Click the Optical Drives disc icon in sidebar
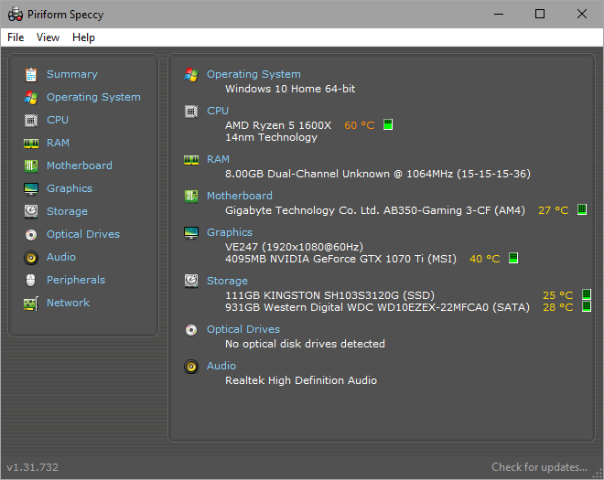 pyautogui.click(x=31, y=234)
